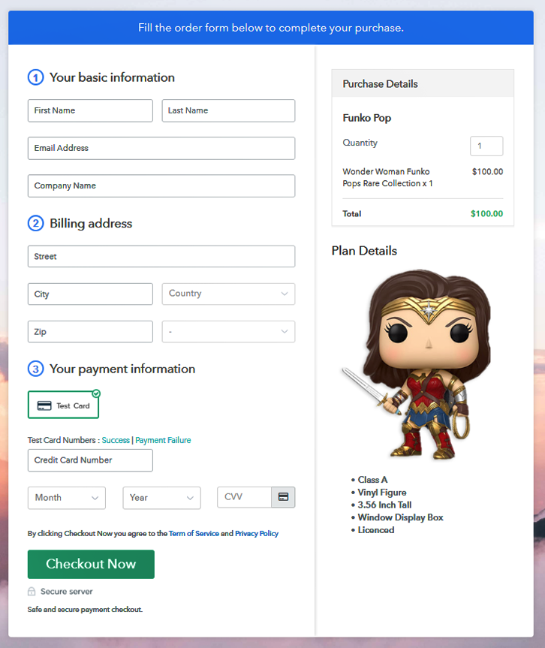
Task: Click the Licenced bullet item
Action: [x=375, y=530]
